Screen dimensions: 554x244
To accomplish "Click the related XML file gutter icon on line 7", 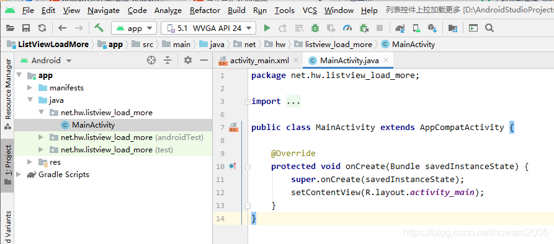I will [x=233, y=128].
